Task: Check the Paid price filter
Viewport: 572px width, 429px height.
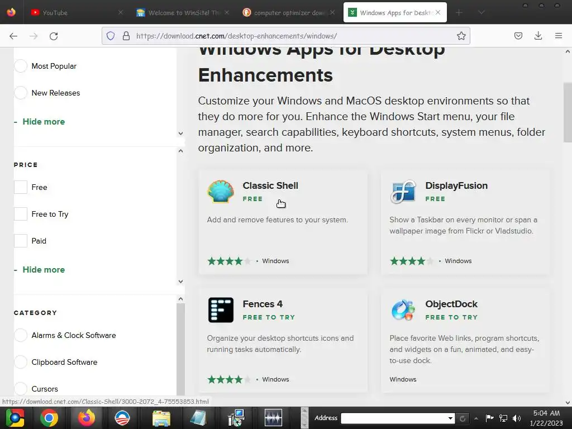Action: [21, 241]
